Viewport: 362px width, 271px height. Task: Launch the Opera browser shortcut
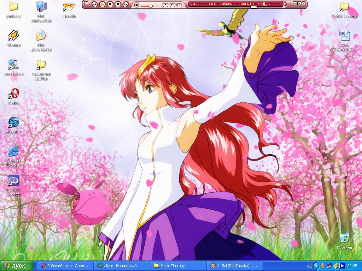(14, 96)
